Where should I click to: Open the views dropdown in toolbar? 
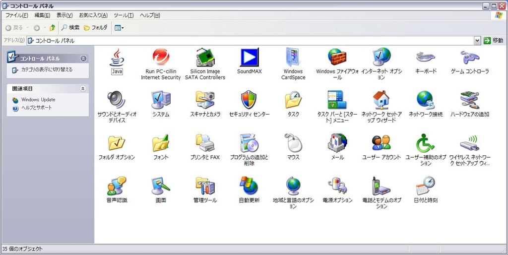coord(119,28)
